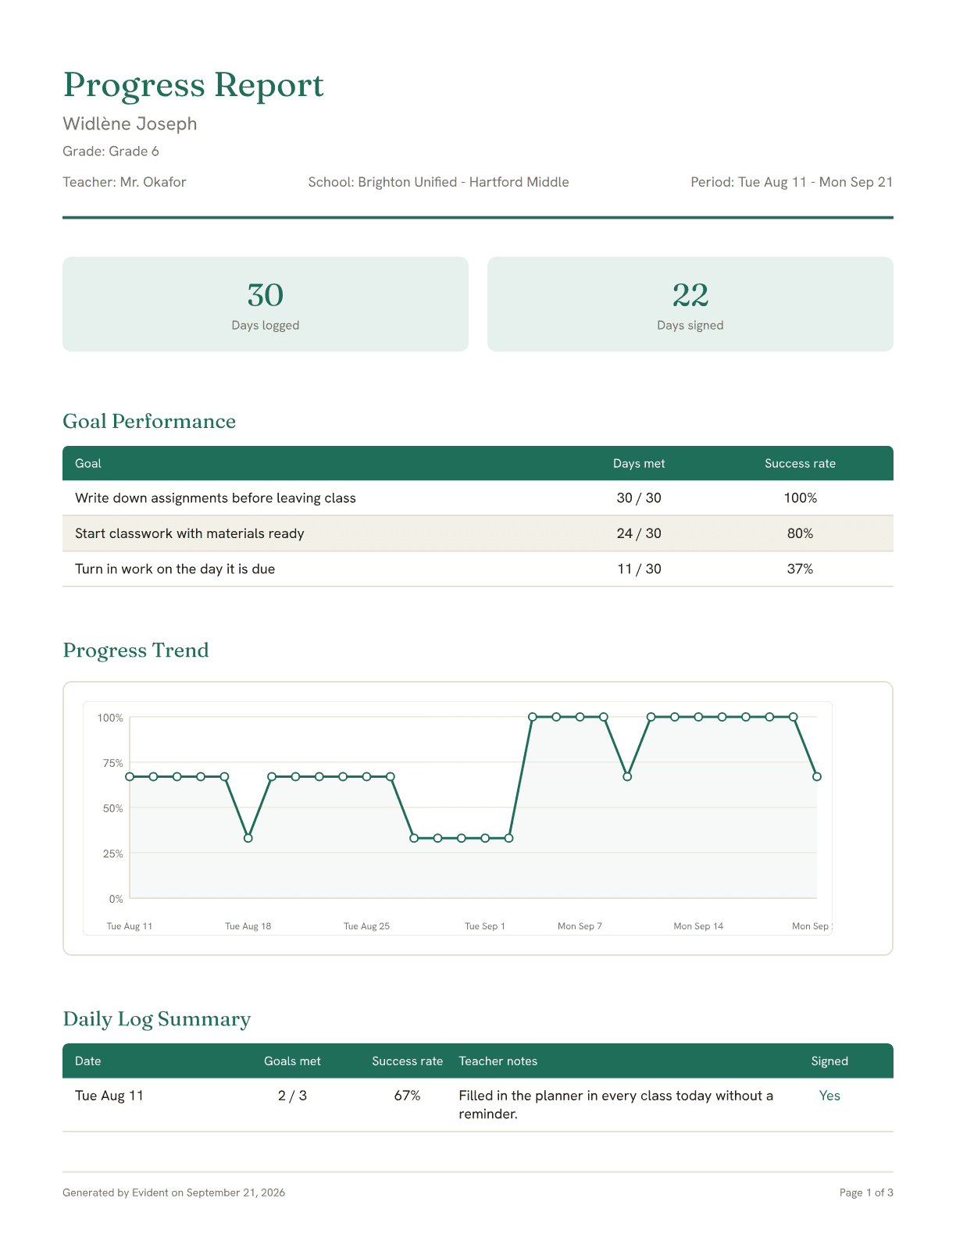Image resolution: width=956 pixels, height=1237 pixels.
Task: Click the data point above Tue Aug 18 label
Action: point(248,838)
